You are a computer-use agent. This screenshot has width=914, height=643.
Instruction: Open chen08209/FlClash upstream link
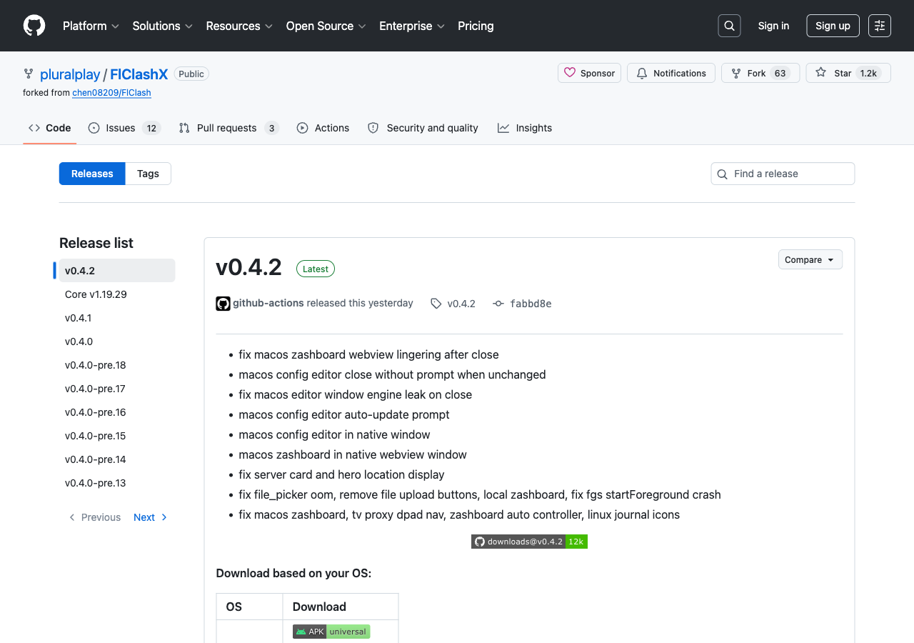pos(111,93)
